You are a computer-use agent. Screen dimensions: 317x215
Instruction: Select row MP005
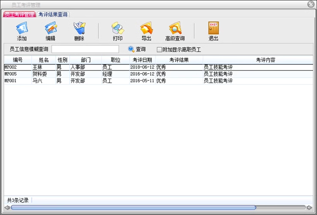pos(158,74)
